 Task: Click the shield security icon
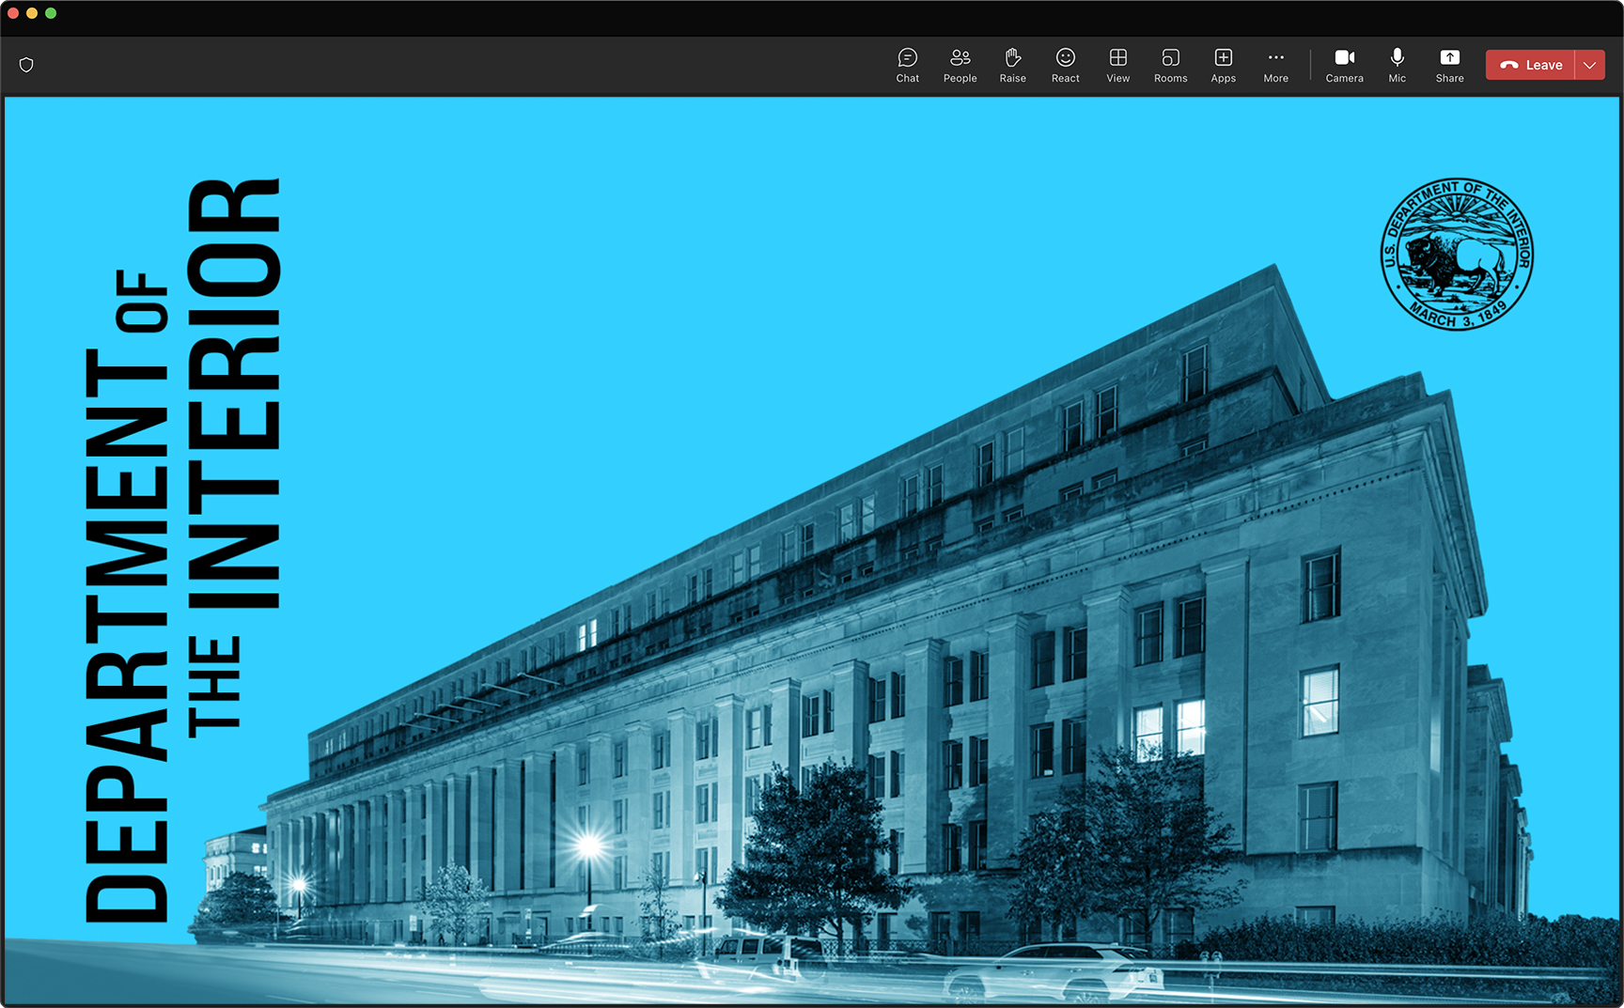pyautogui.click(x=26, y=65)
